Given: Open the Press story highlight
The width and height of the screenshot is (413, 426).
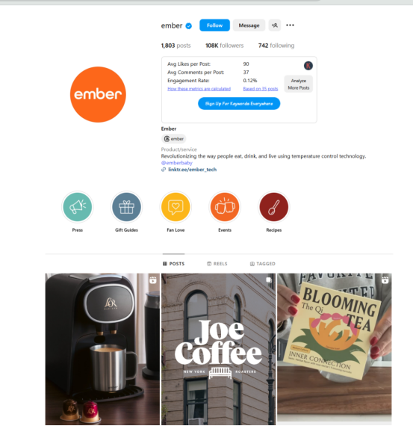Looking at the screenshot, I should pyautogui.click(x=78, y=207).
